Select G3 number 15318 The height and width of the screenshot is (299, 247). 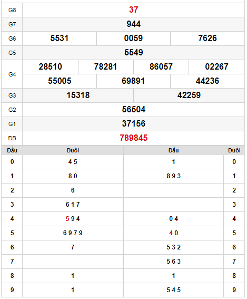pos(78,95)
